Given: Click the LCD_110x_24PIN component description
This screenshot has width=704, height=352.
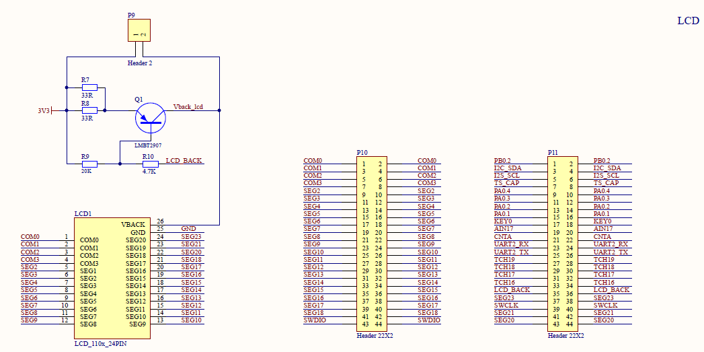Looking at the screenshot, I should (x=100, y=343).
